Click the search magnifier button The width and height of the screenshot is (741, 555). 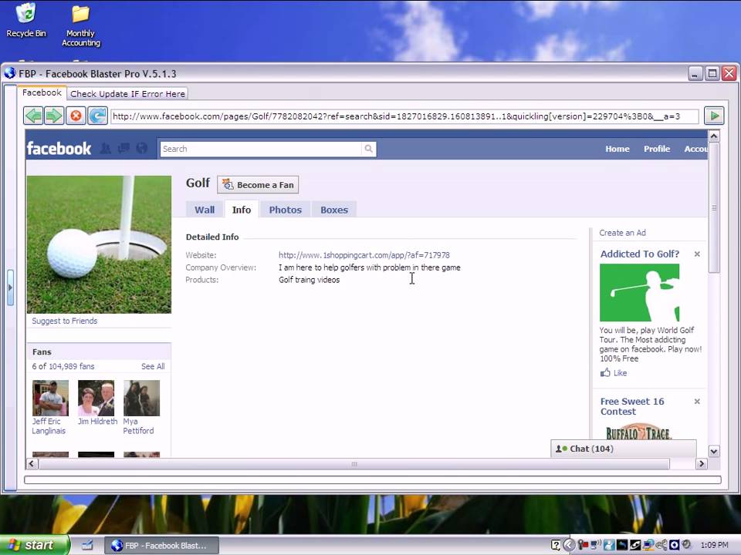pyautogui.click(x=368, y=149)
